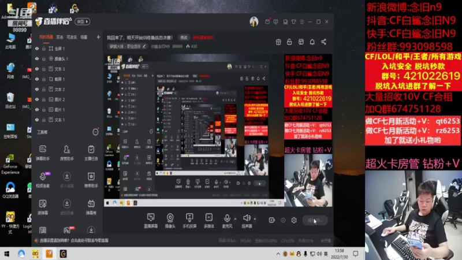
Task: Open the QQ浏览器 desktop shortcut
Action: pyautogui.click(x=10, y=190)
